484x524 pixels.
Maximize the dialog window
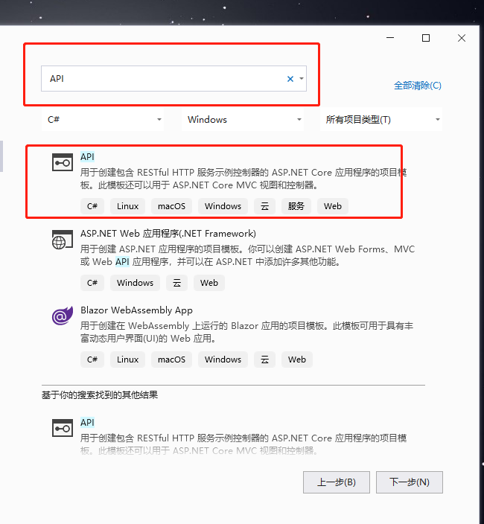(x=426, y=38)
